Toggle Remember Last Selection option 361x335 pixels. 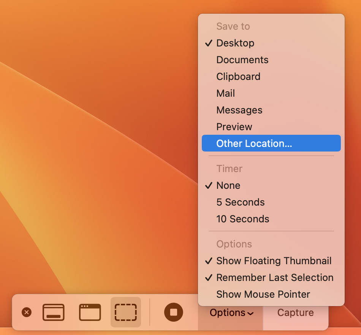[x=271, y=278]
